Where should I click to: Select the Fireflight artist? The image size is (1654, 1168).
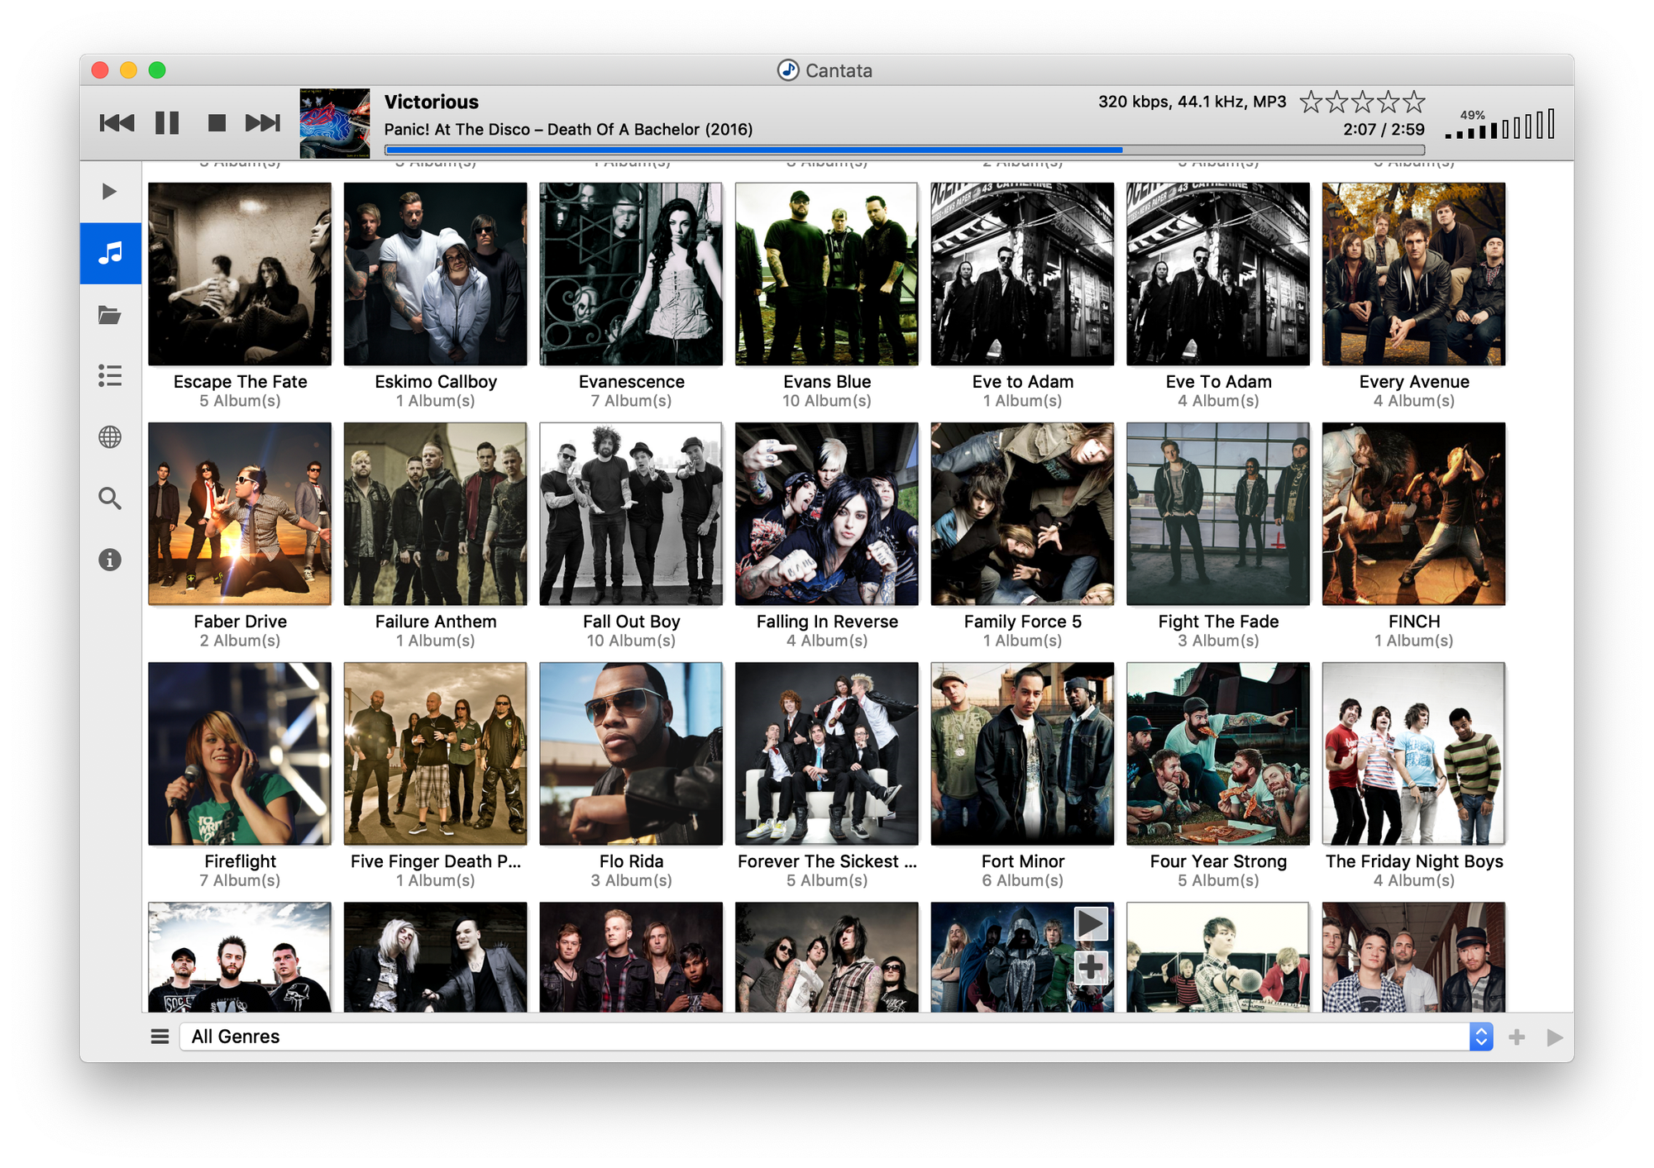pos(240,775)
